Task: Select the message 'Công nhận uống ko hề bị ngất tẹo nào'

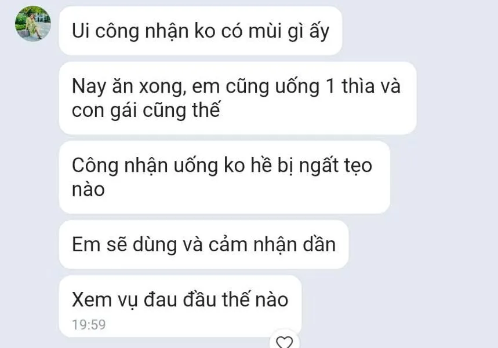Action: [224, 177]
